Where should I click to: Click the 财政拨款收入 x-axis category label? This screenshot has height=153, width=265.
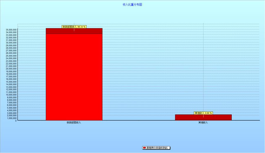(74, 122)
